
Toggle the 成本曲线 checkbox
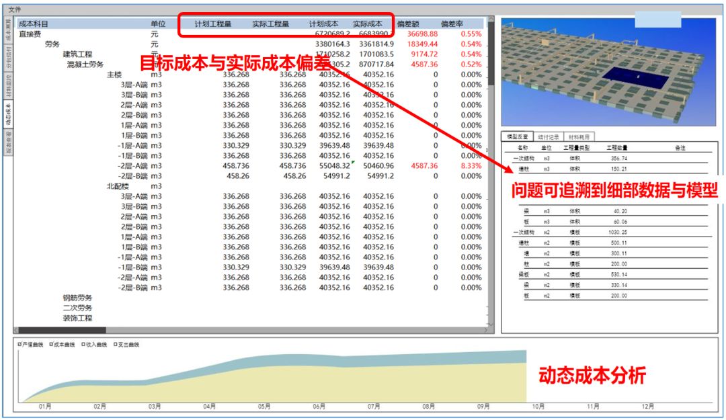coord(51,345)
